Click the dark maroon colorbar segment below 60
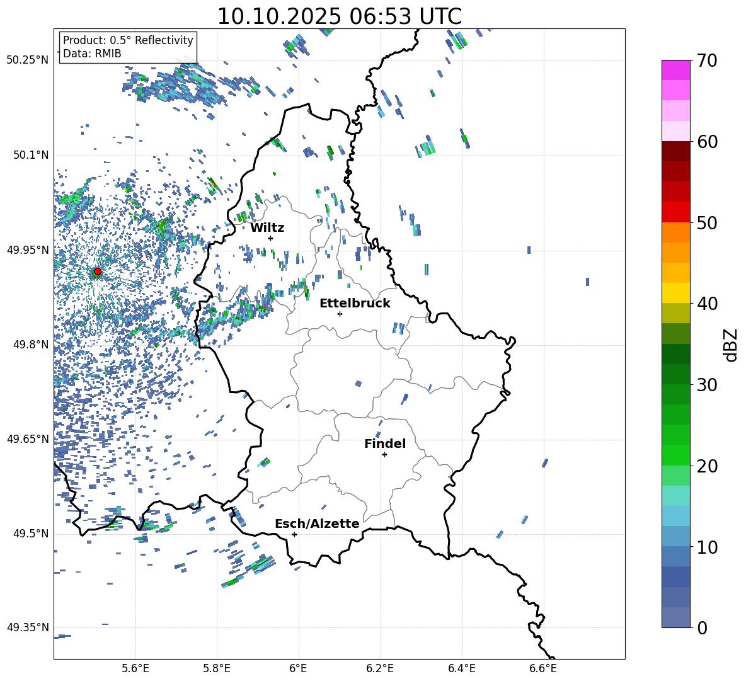 (x=676, y=151)
